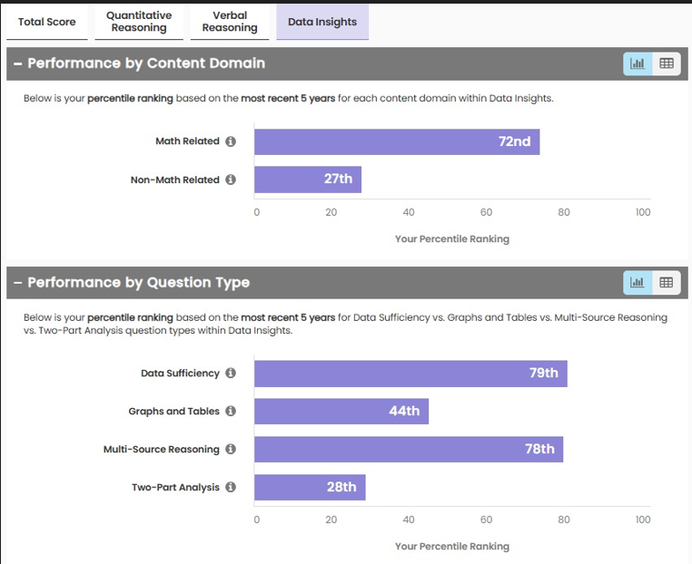
Task: Go to Verbal Reasoning tab
Action: [x=230, y=22]
